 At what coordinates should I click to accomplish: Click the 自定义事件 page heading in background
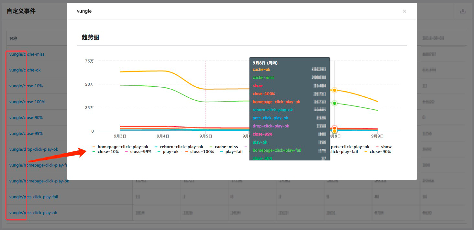(21, 11)
